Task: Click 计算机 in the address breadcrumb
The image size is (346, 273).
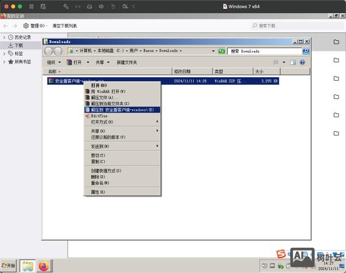Action: click(x=86, y=51)
